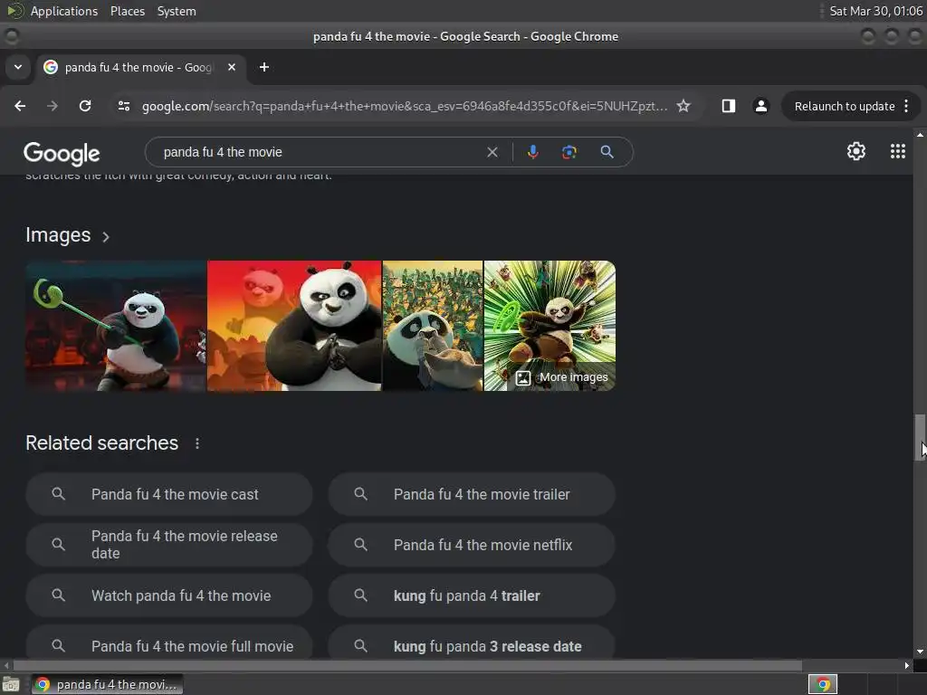Viewport: 927px width, 695px height.
Task: Search Panda fu 4 the movie trailer
Action: coord(471,494)
